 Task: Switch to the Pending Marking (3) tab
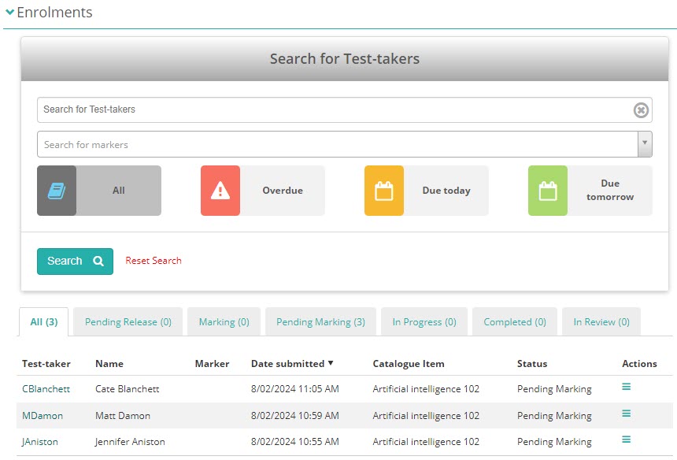pos(320,322)
